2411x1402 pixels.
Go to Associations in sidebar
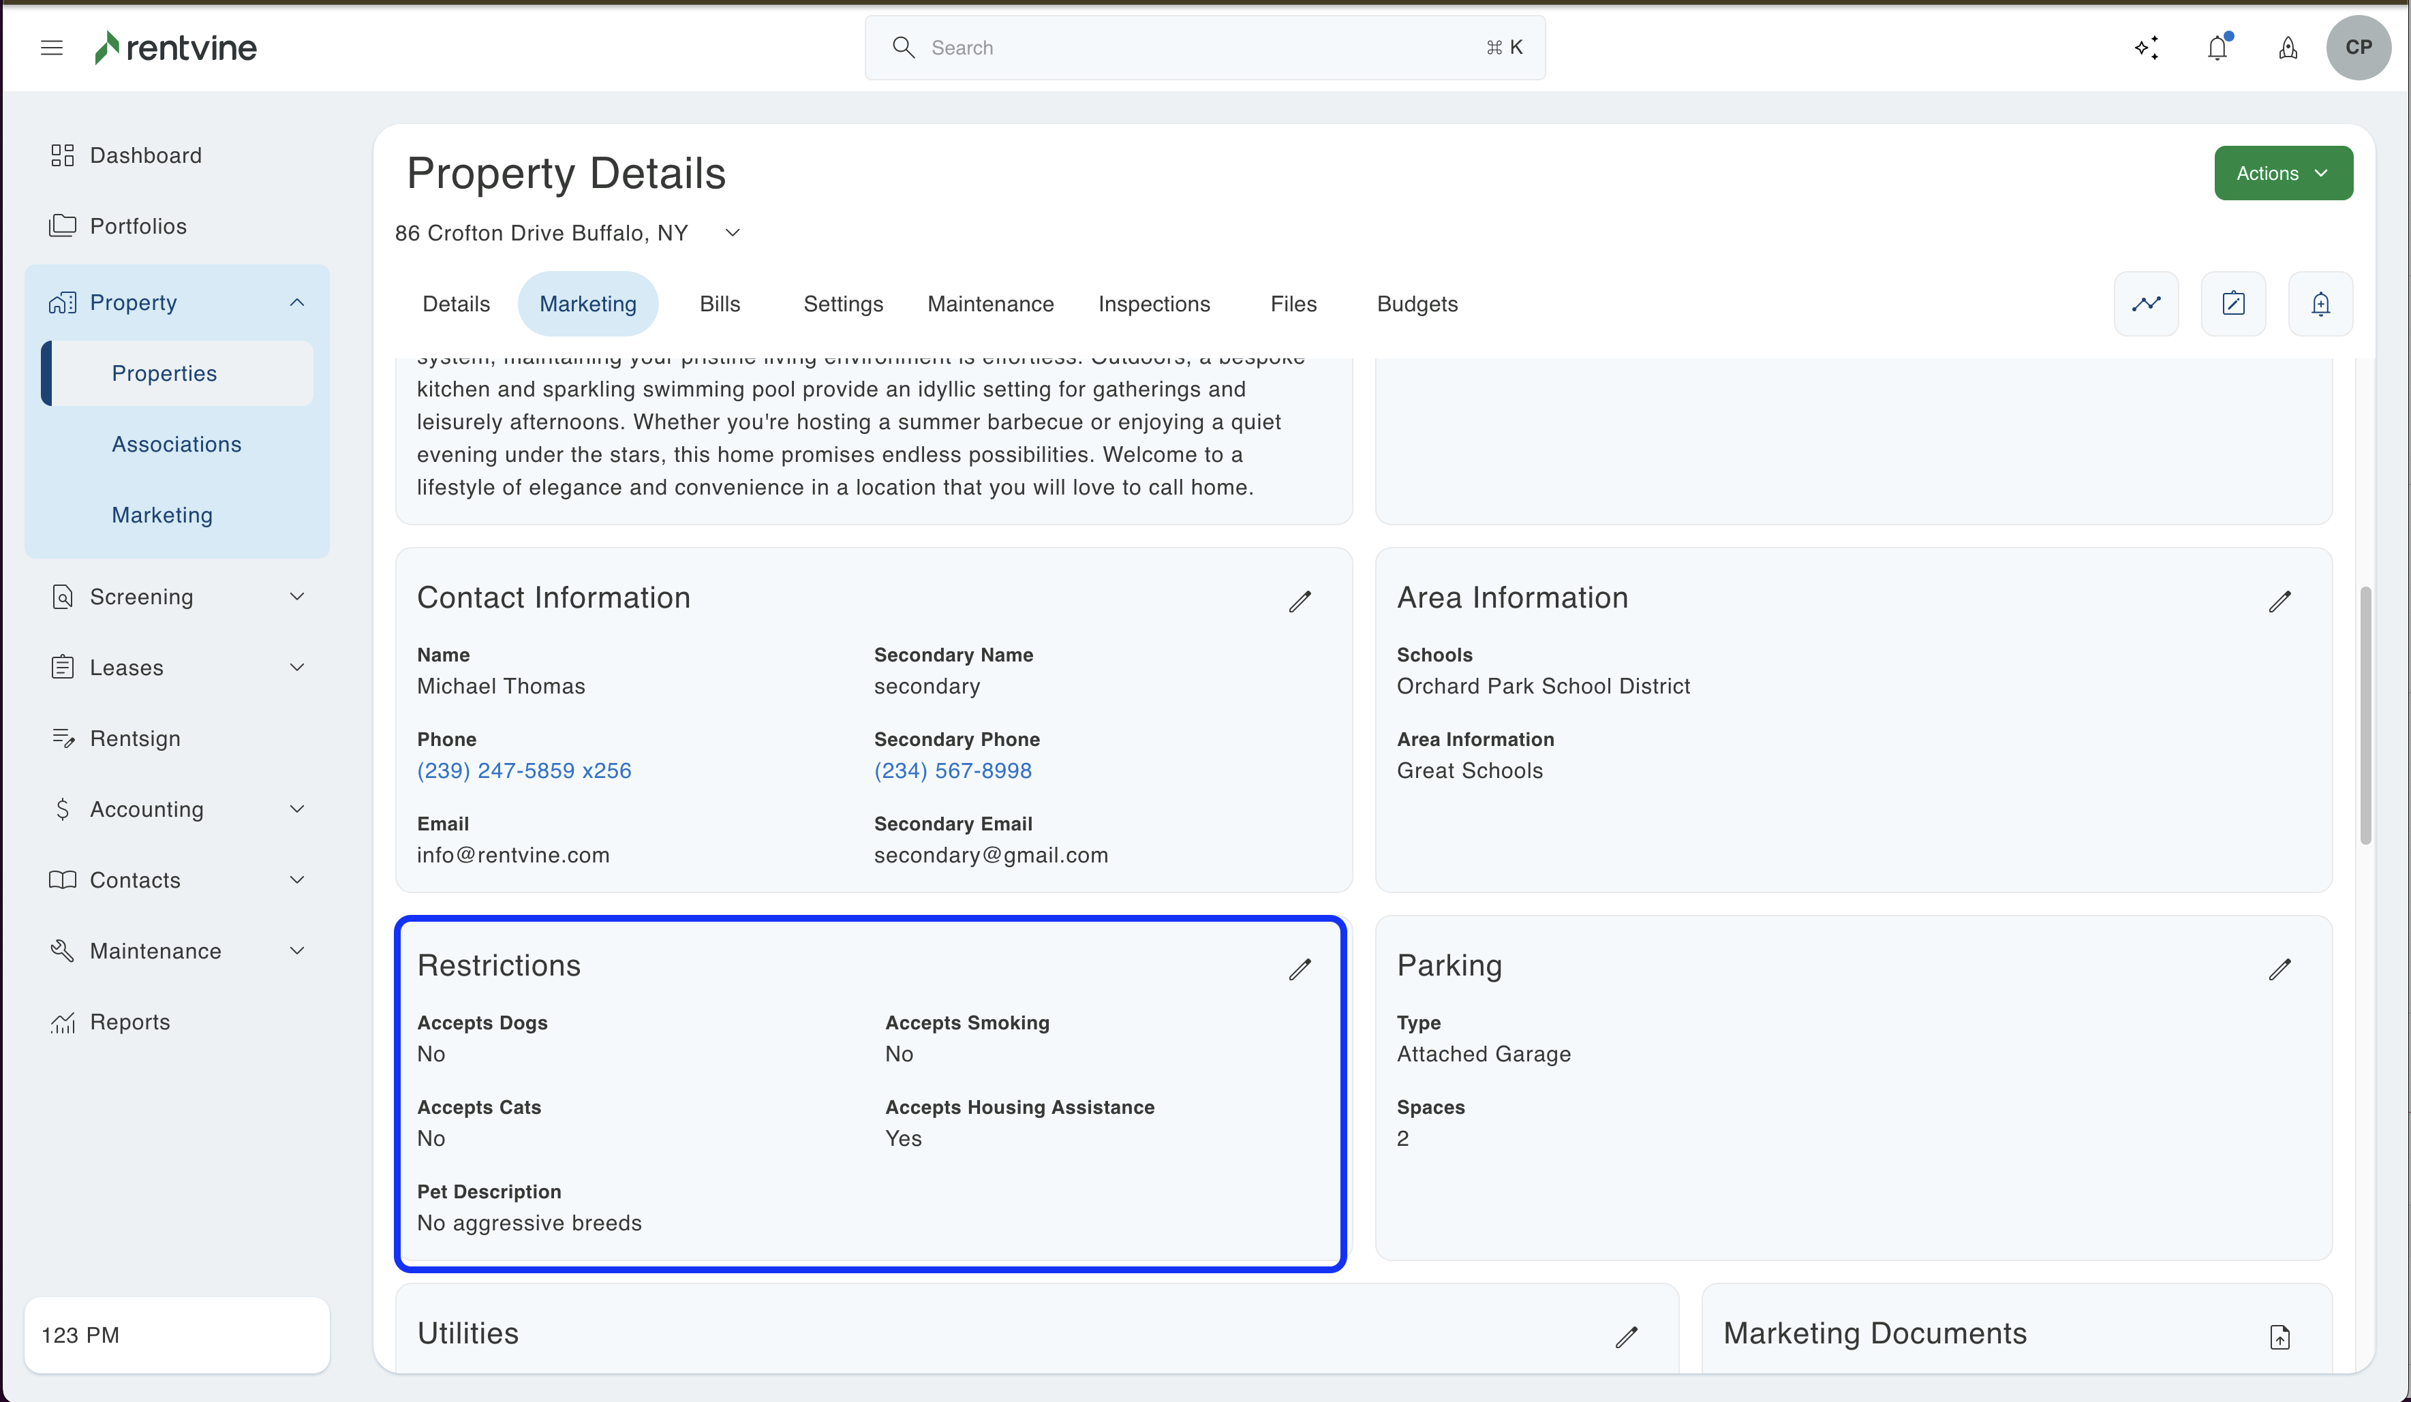(x=176, y=443)
